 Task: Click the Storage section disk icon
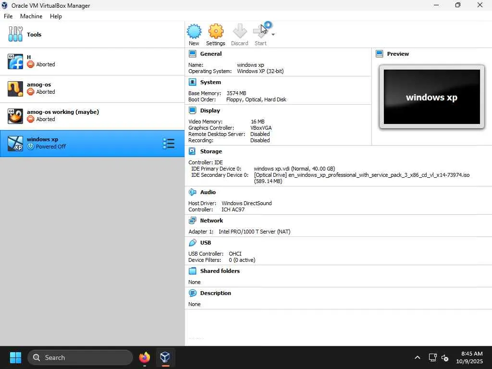coord(192,151)
